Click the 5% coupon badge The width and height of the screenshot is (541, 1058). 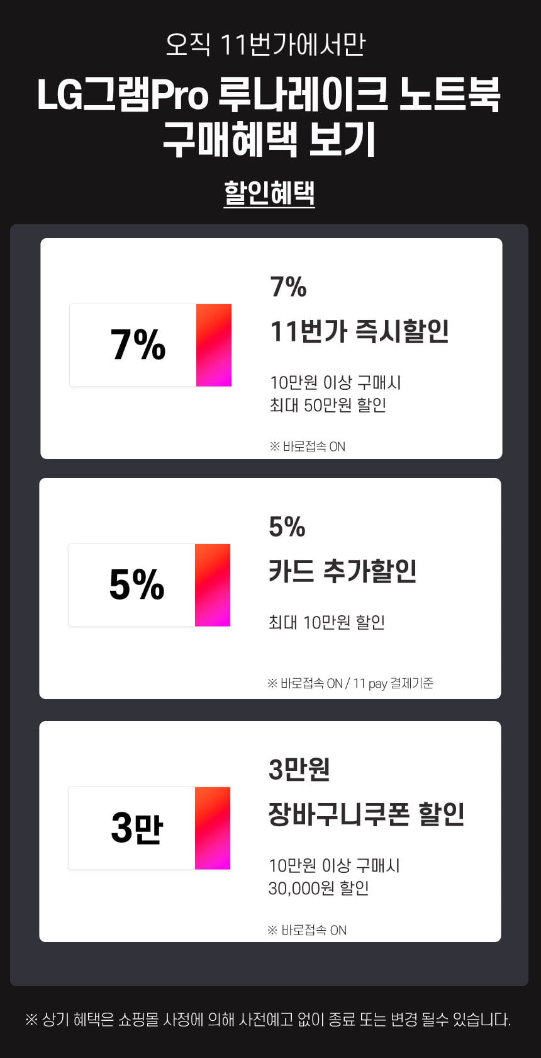coord(149,585)
